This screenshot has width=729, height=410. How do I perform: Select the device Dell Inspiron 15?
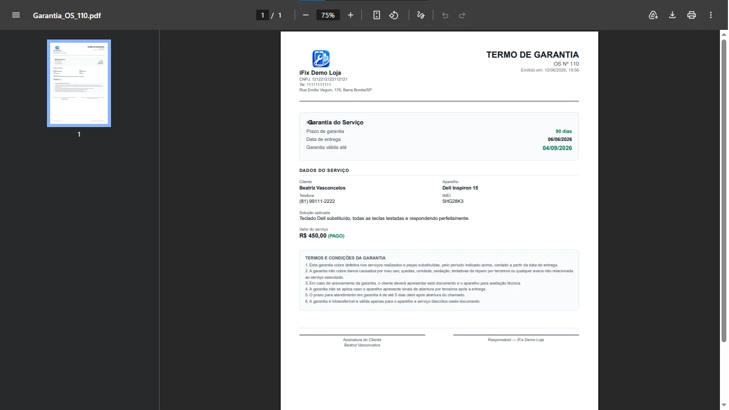click(460, 188)
